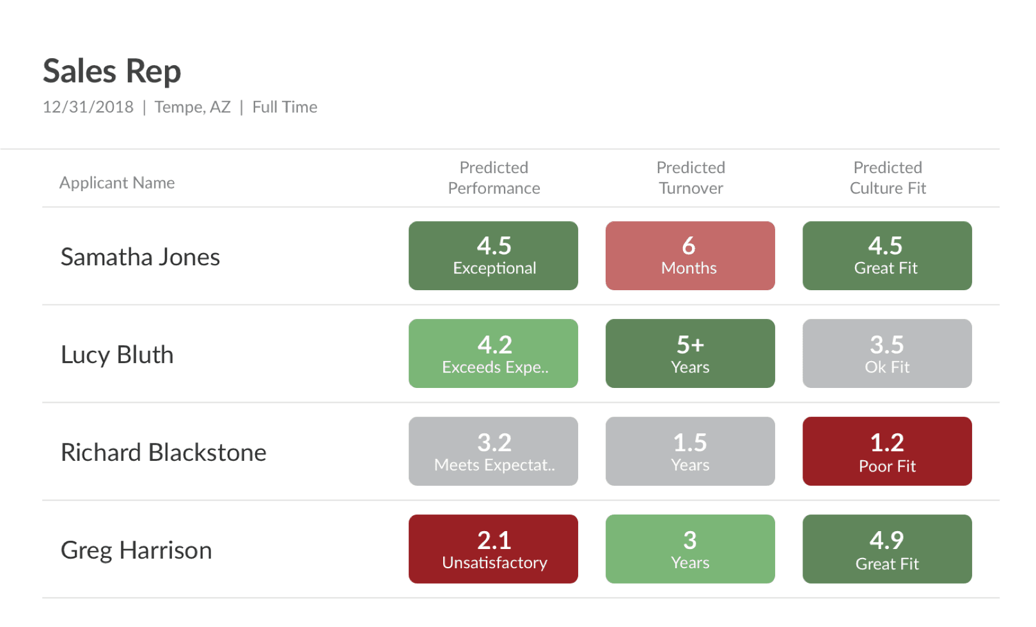This screenshot has width=1036, height=627.
Task: Select Richard Blackstone applicant name
Action: 163,453
